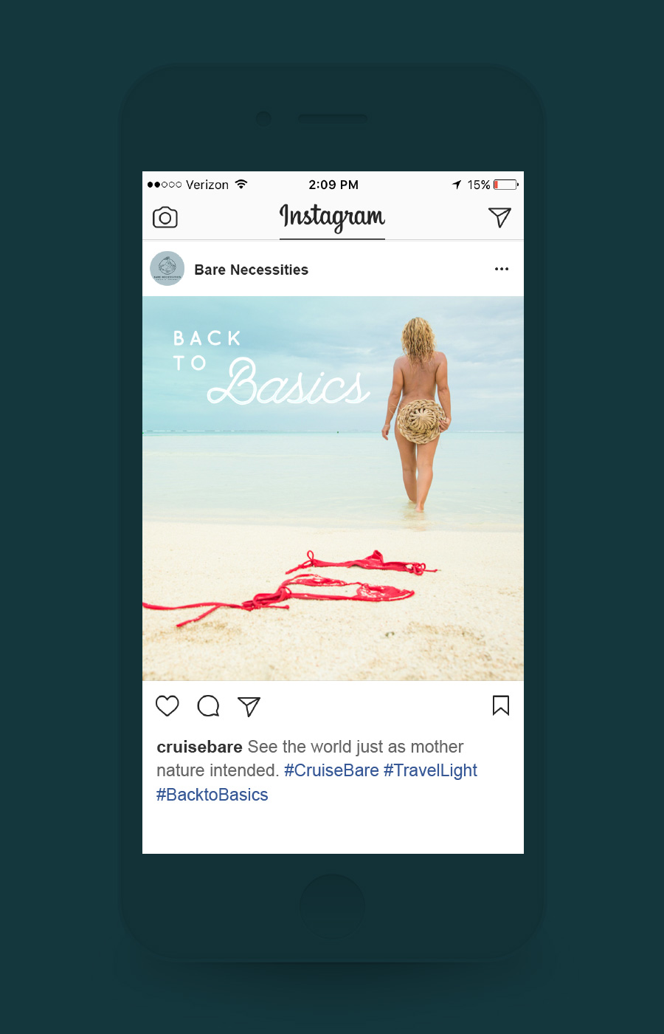Open comments via speech bubble icon
Viewport: 664px width, 1034px height.
pyautogui.click(x=208, y=706)
